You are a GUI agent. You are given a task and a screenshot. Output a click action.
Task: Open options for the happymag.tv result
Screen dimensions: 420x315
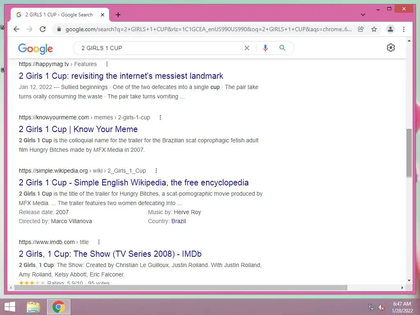coord(107,64)
